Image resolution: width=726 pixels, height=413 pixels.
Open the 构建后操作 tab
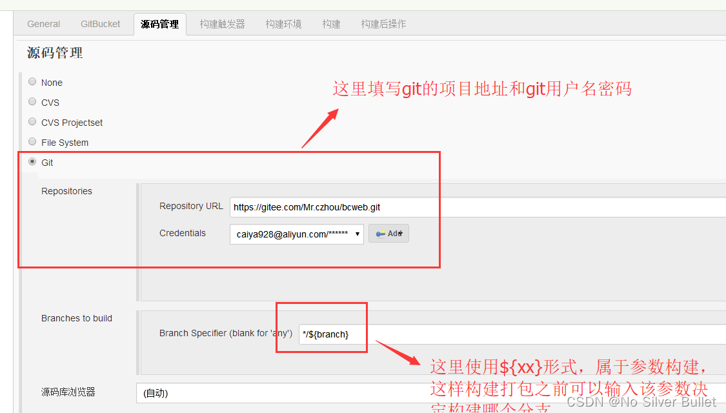(x=383, y=24)
